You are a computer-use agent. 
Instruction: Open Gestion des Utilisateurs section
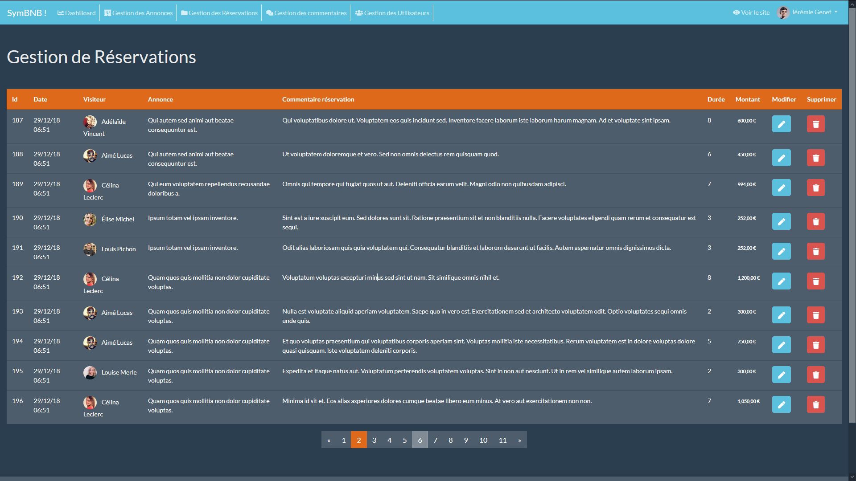point(392,13)
